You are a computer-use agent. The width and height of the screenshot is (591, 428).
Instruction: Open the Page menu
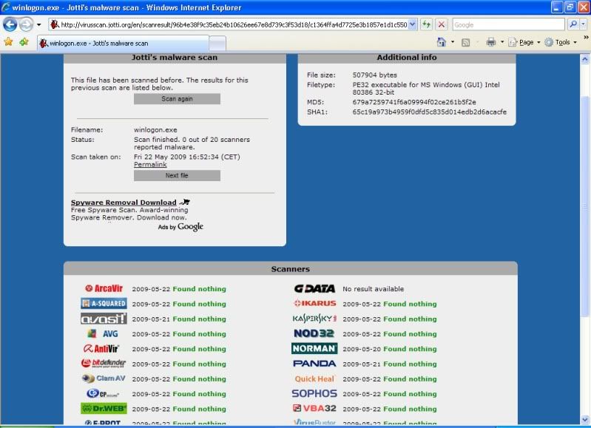(524, 42)
